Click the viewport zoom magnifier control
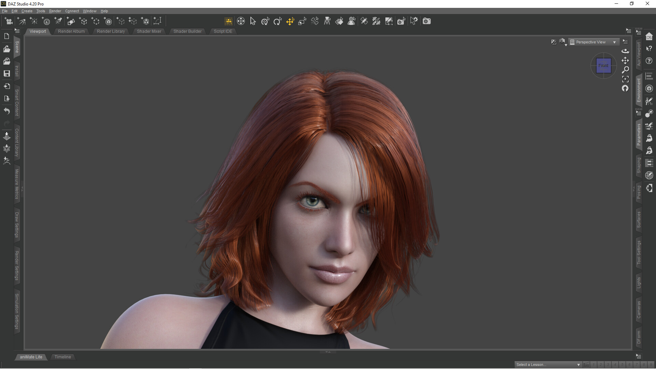656x369 pixels. [625, 70]
